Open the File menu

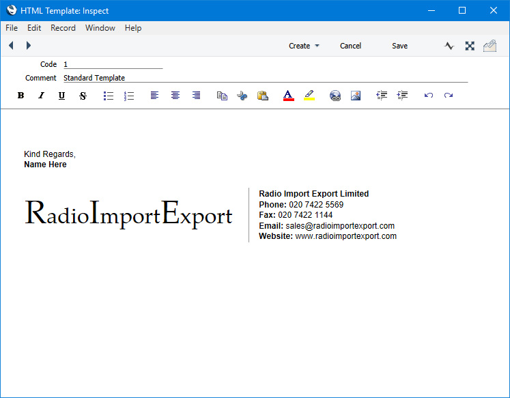12,28
